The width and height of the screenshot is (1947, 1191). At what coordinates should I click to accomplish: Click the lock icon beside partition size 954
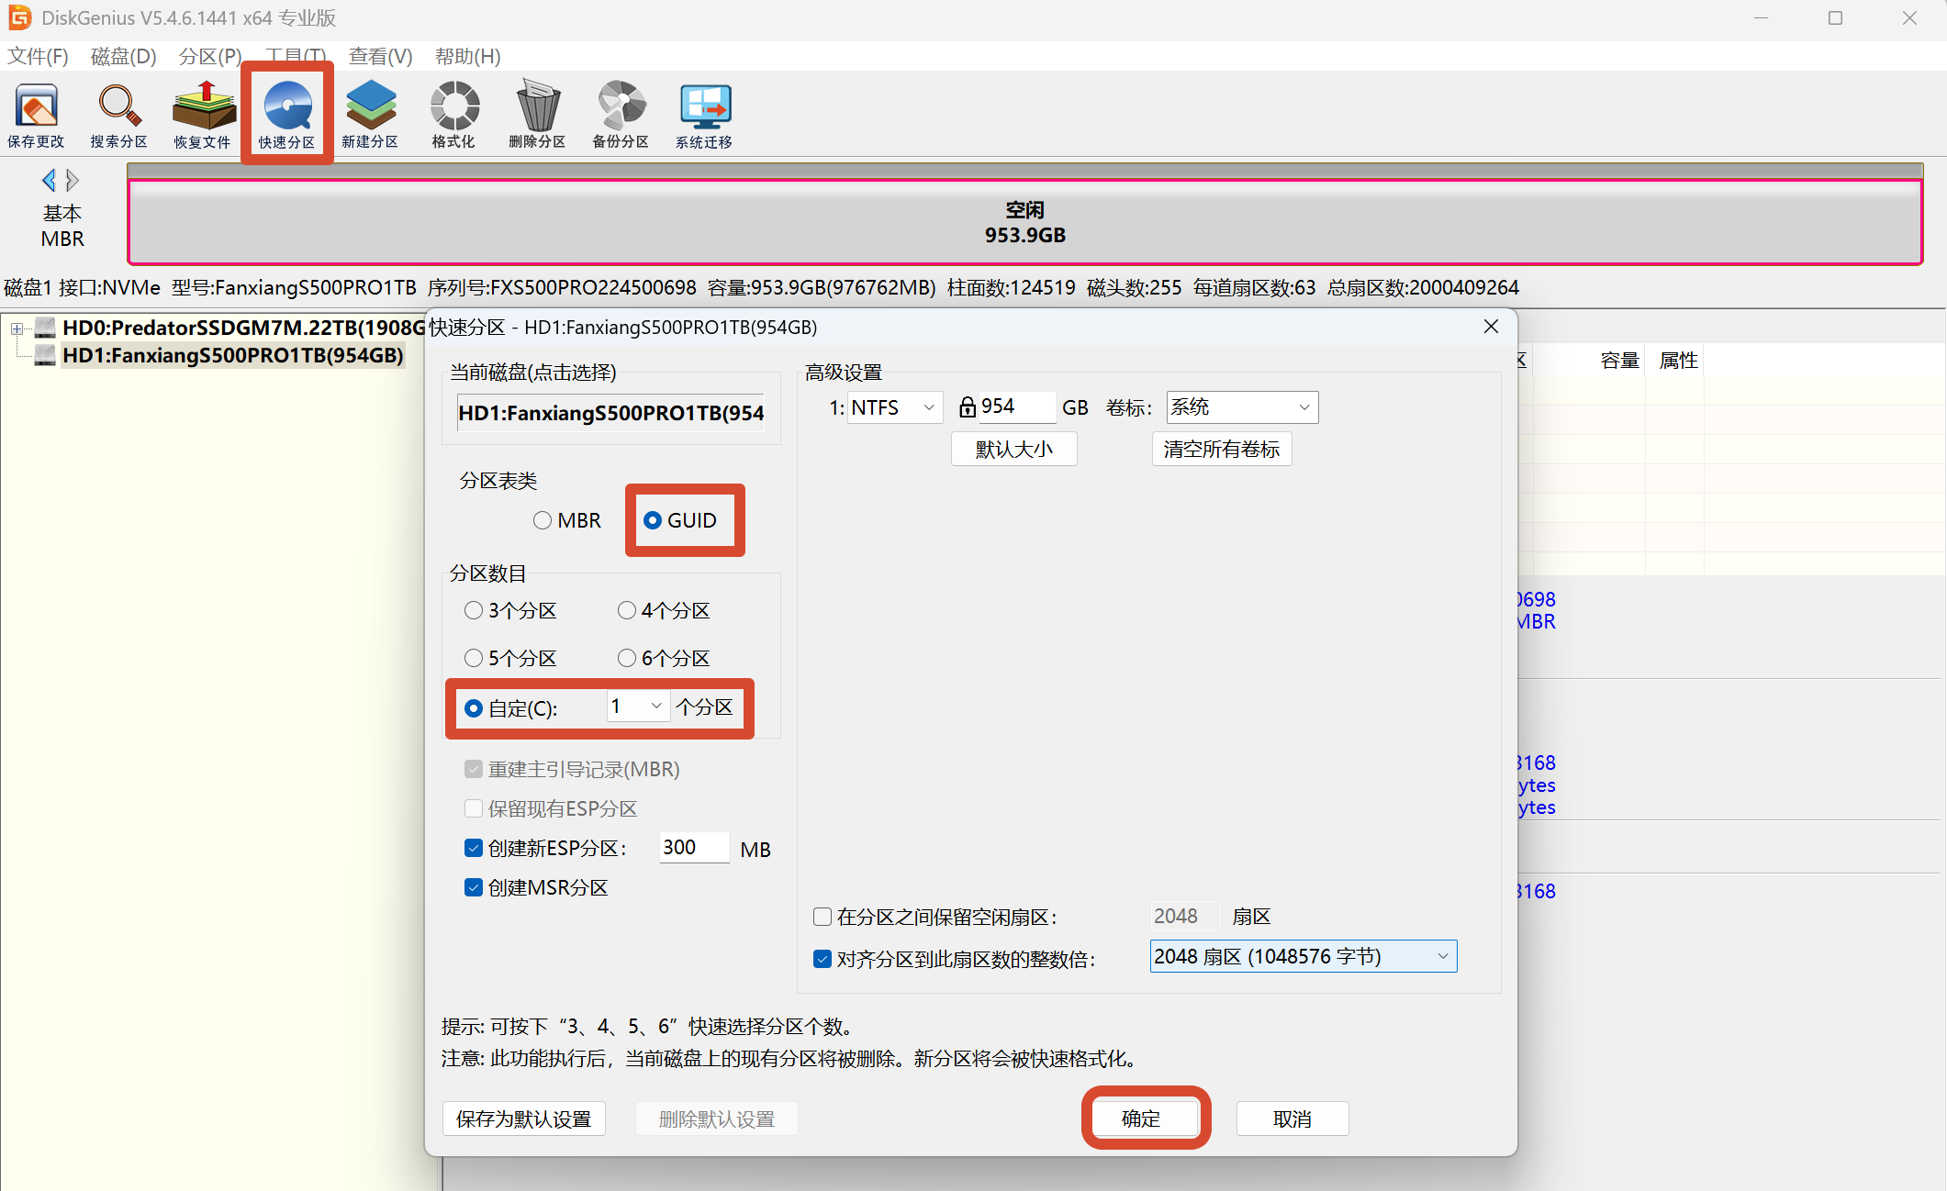click(x=967, y=407)
